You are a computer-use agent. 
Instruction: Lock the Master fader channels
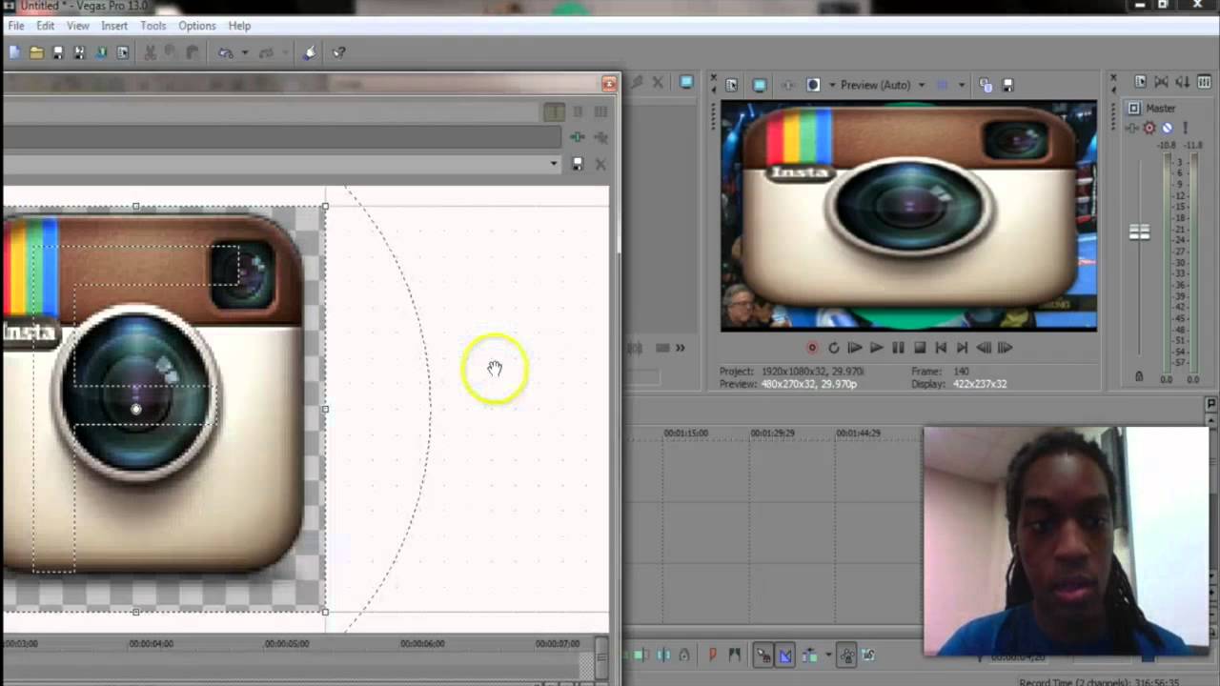(1139, 376)
